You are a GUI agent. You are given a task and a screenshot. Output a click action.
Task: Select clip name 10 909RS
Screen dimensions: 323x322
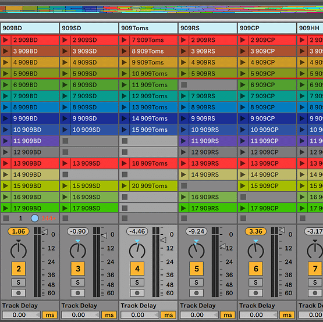pos(205,130)
